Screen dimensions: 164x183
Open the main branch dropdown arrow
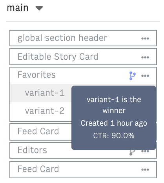[x=39, y=8]
